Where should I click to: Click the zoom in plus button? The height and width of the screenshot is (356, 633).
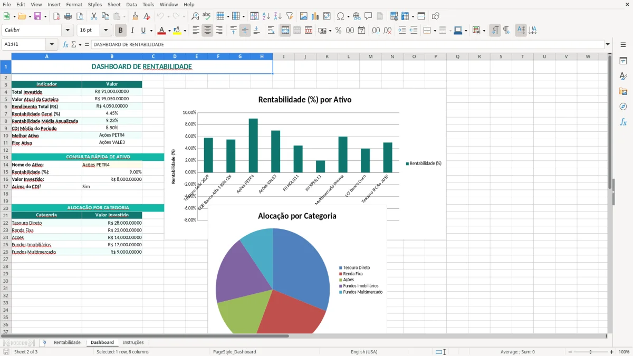coord(611,352)
